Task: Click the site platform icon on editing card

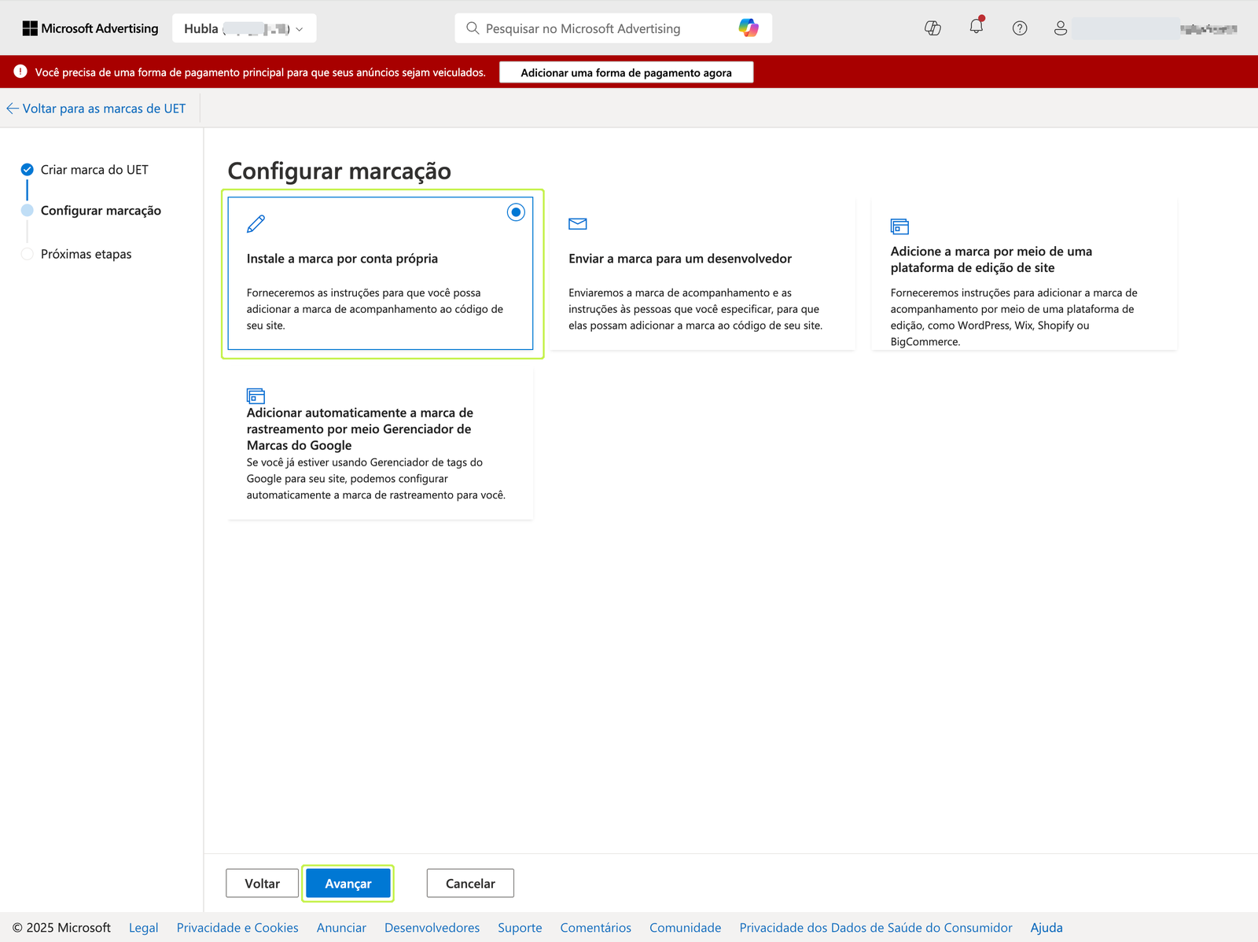Action: pyautogui.click(x=899, y=226)
